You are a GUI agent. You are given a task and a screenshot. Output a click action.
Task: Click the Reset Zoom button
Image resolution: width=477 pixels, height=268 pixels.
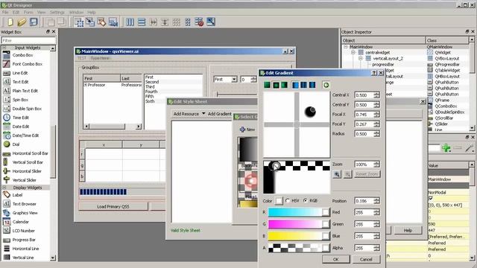(x=367, y=174)
